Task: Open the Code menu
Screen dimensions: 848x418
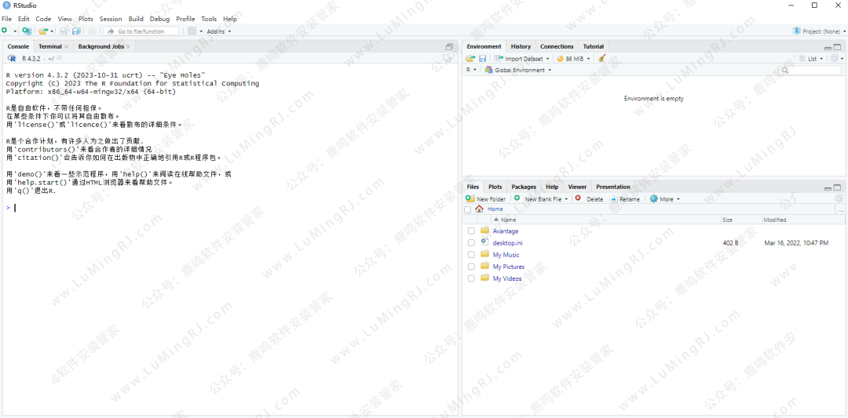Action: click(43, 19)
